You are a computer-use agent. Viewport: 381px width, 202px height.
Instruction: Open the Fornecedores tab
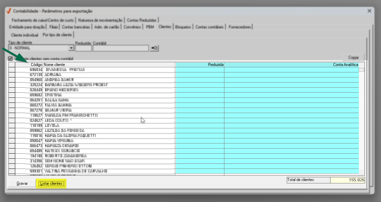pos(240,27)
